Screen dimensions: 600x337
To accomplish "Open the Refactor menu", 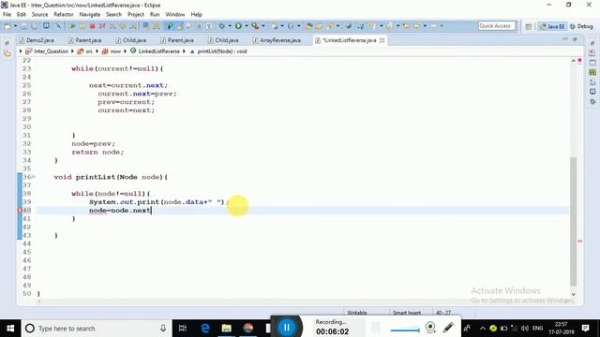I will [x=64, y=15].
